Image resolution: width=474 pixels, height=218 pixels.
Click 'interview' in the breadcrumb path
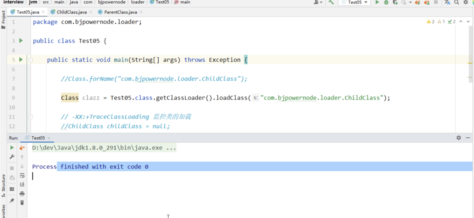13,2
